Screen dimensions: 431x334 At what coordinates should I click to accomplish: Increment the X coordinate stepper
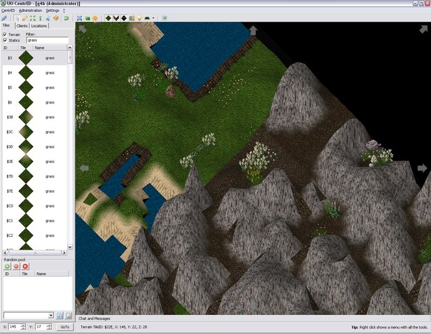point(23,324)
